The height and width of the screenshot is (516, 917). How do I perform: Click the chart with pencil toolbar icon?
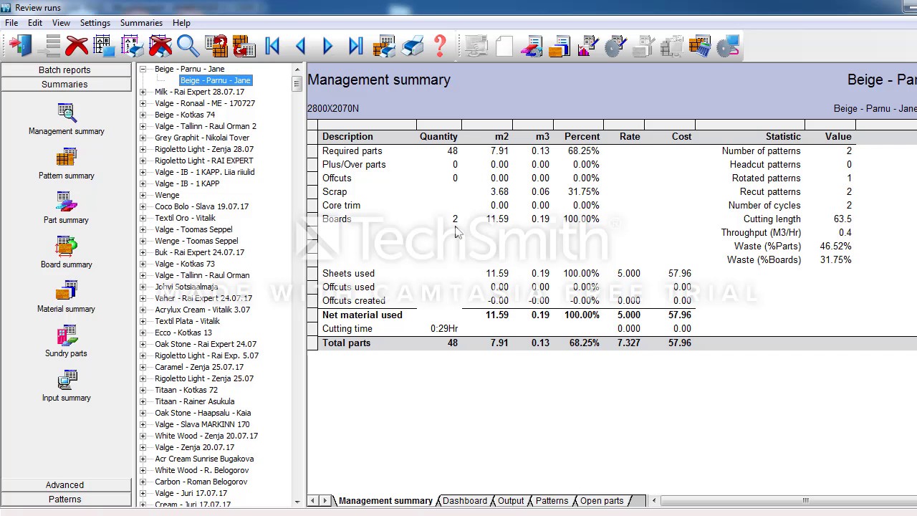pos(587,47)
